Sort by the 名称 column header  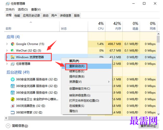[x=32, y=26]
